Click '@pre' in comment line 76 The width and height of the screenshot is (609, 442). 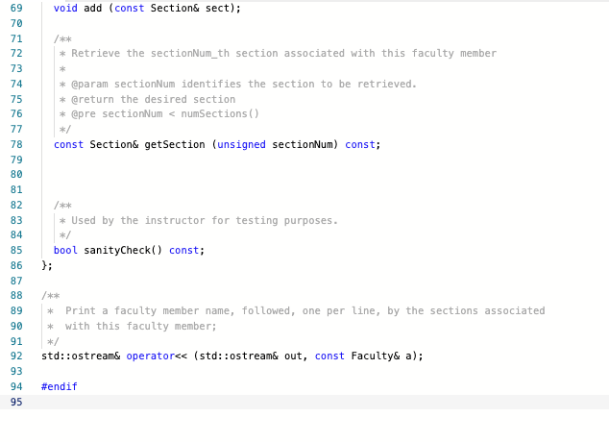pos(84,113)
